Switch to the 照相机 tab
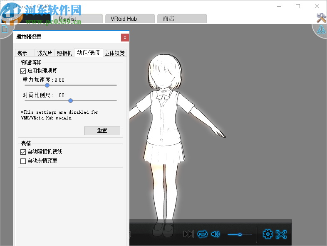This screenshot has width=327, height=246. 64,53
